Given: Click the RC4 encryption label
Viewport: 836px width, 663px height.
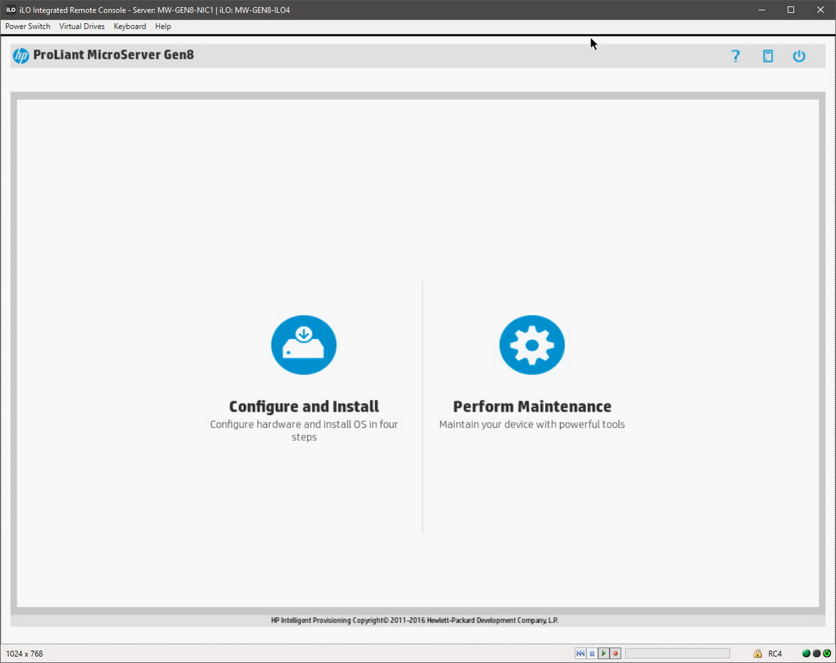Looking at the screenshot, I should click(x=775, y=653).
